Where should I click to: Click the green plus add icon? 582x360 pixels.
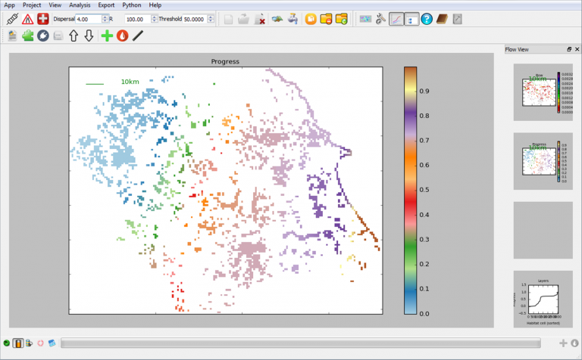pyautogui.click(x=106, y=36)
